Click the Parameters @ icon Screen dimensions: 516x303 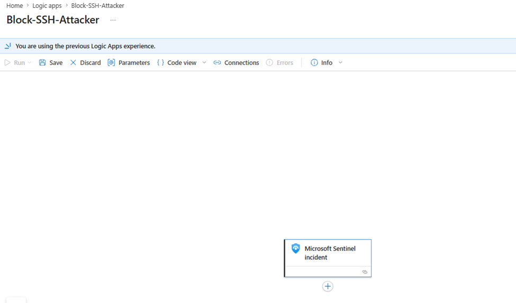click(111, 62)
